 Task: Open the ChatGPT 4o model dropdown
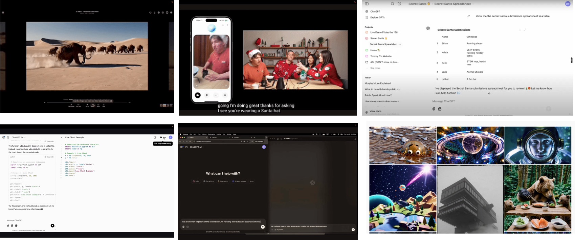[19, 138]
